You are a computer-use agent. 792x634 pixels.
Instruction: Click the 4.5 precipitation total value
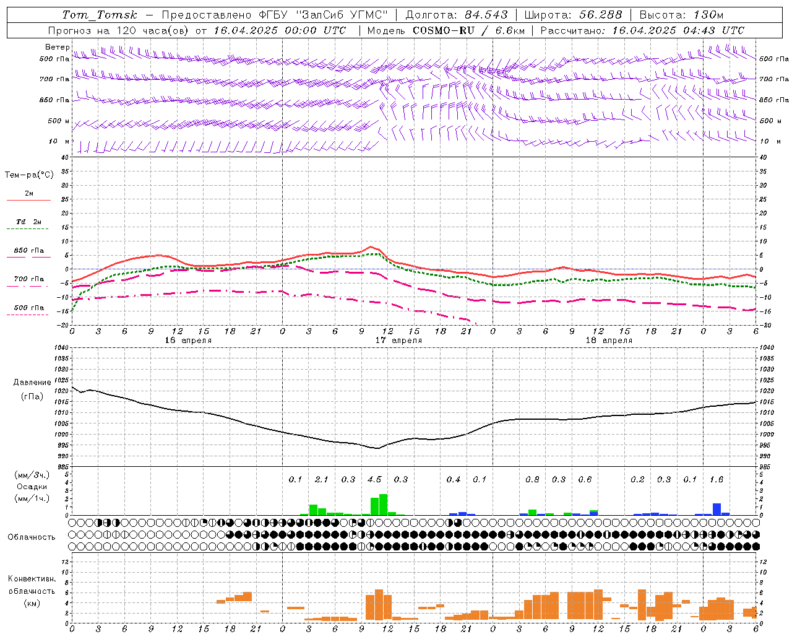pyautogui.click(x=374, y=480)
